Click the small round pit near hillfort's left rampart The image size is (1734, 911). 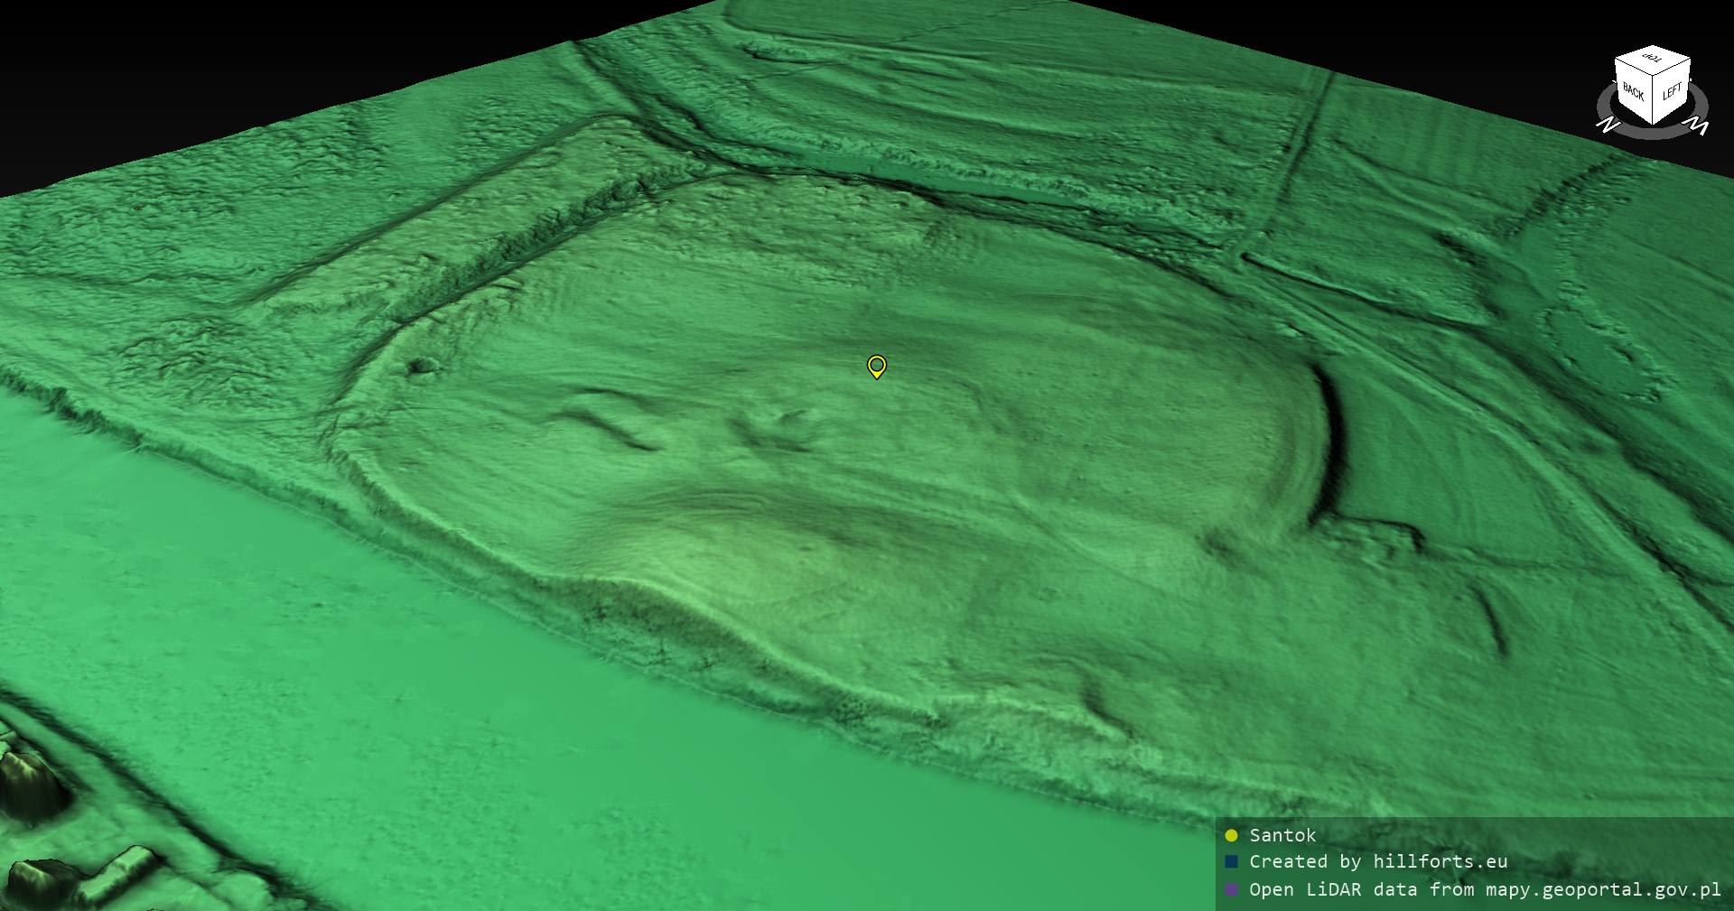tap(421, 366)
